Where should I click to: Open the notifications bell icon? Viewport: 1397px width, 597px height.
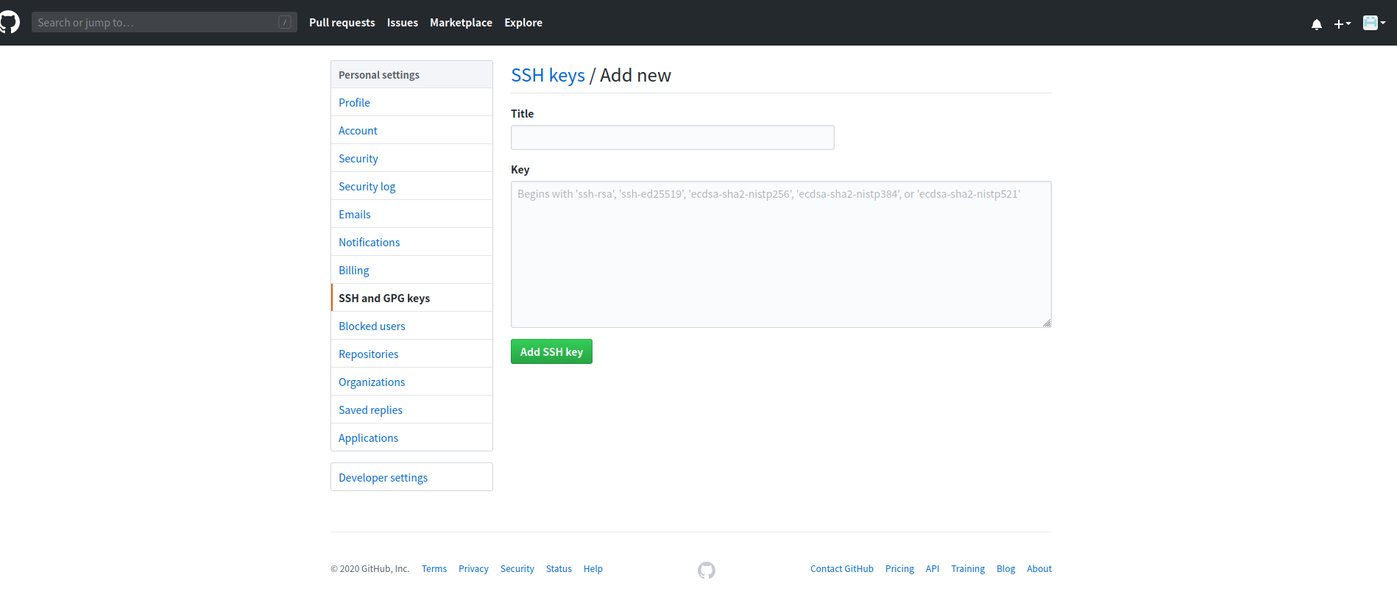point(1317,24)
